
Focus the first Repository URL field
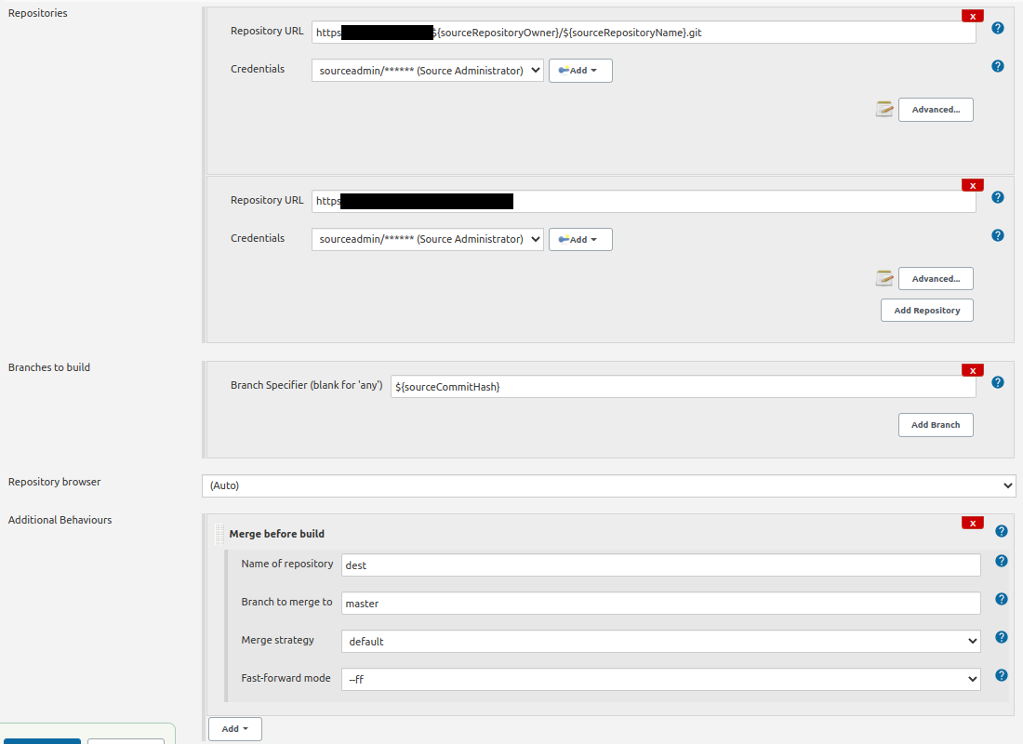644,33
